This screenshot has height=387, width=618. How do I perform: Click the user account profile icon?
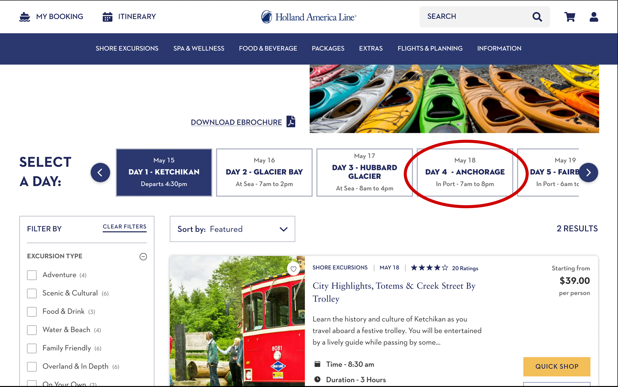(593, 17)
